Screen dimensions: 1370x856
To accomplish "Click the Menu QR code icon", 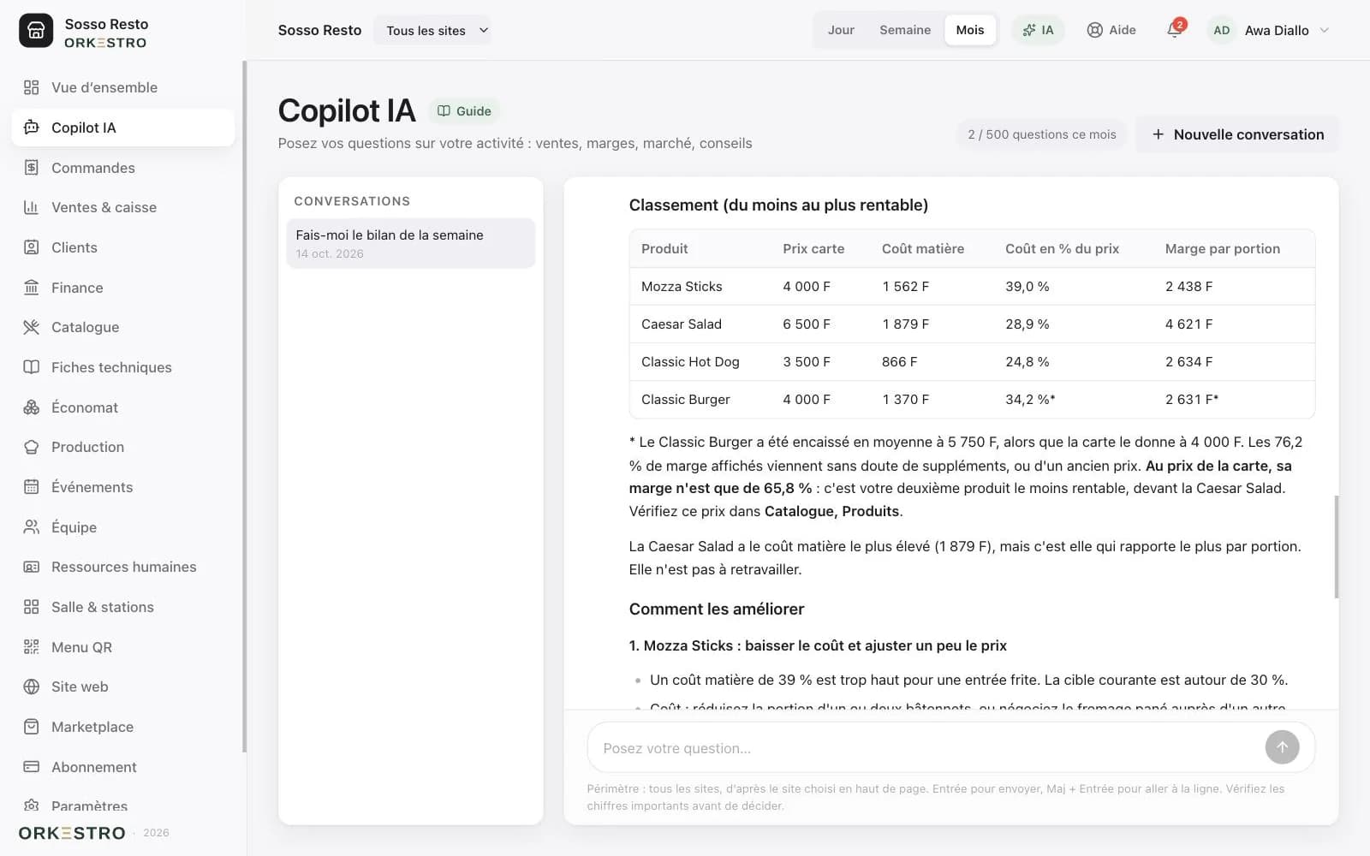I will click(32, 647).
